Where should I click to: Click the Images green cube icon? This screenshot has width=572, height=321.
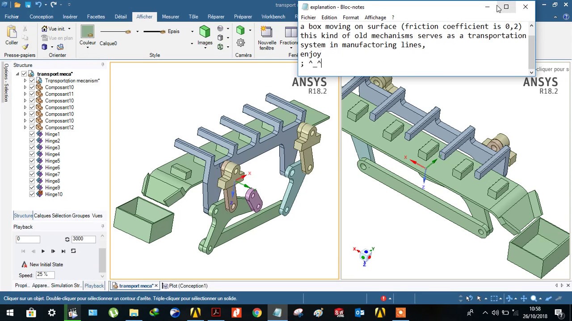tap(205, 31)
